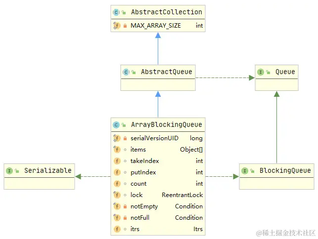Click the empty body of the Serializable node
Image resolution: width=318 pixels, height=239 pixels.
coord(40,183)
